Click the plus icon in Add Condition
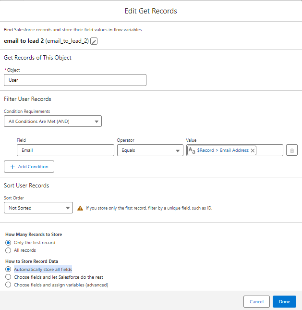This screenshot has height=310, width=302. 12,167
